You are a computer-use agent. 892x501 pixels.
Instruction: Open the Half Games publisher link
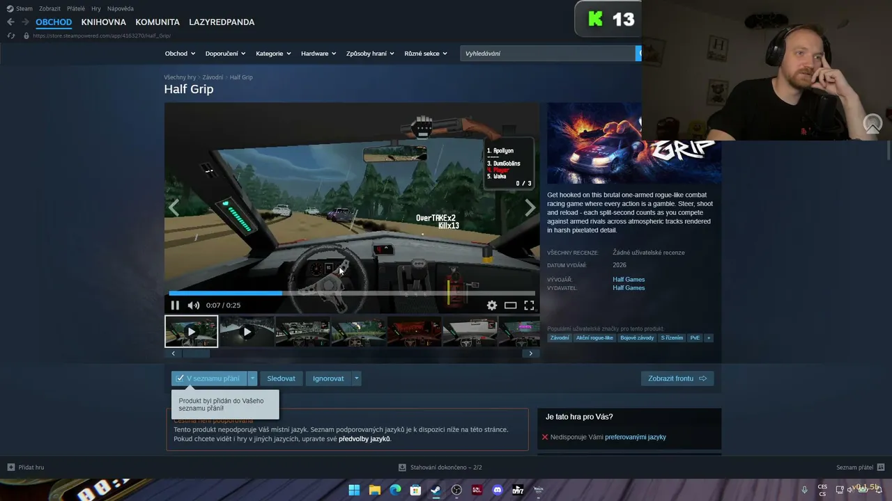629,288
